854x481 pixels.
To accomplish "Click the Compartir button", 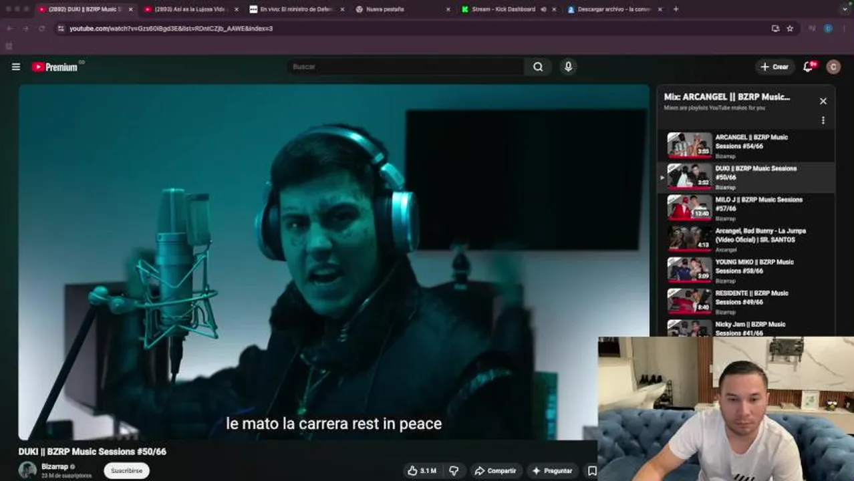I will tap(495, 471).
